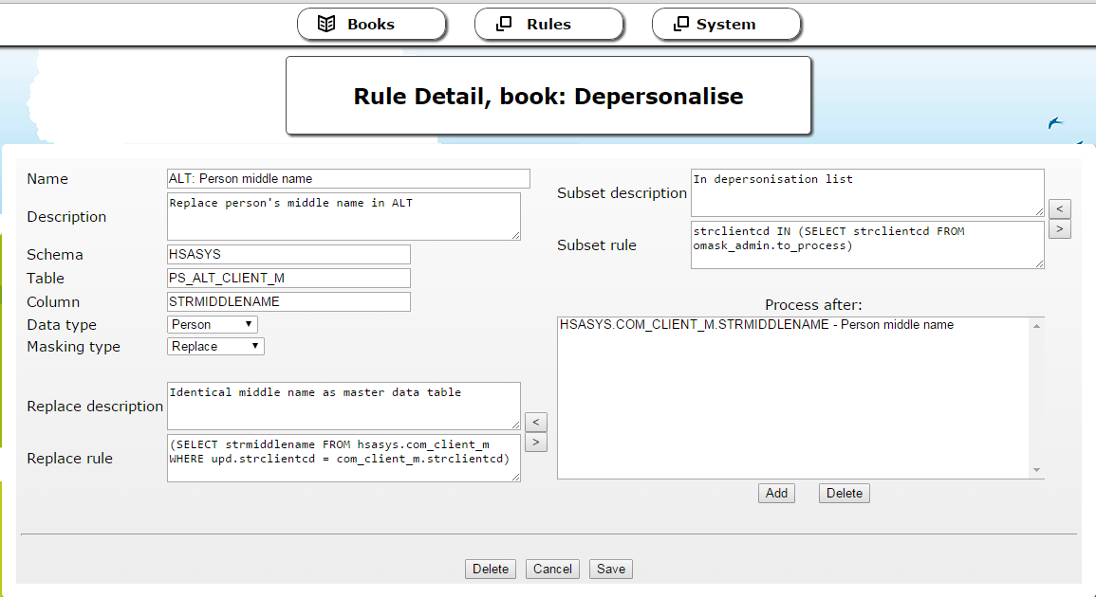Click the '>' arrow beside Replace rule
The width and height of the screenshot is (1096, 597).
535,443
